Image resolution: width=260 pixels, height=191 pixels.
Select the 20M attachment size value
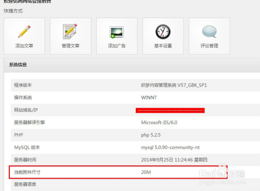point(146,172)
